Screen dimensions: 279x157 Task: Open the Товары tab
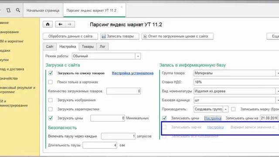tap(88, 47)
